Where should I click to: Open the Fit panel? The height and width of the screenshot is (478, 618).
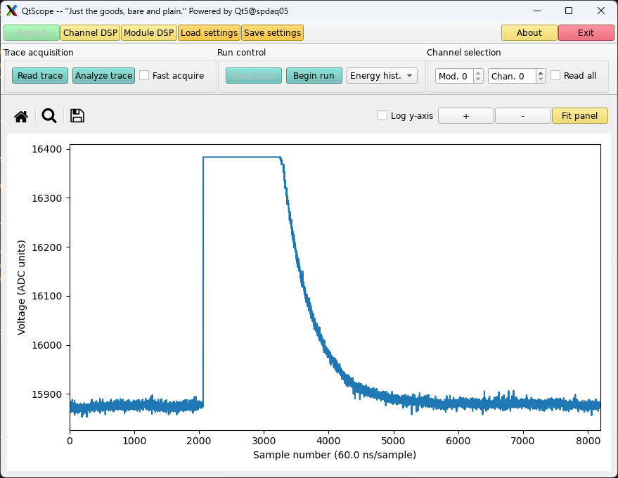click(x=579, y=116)
